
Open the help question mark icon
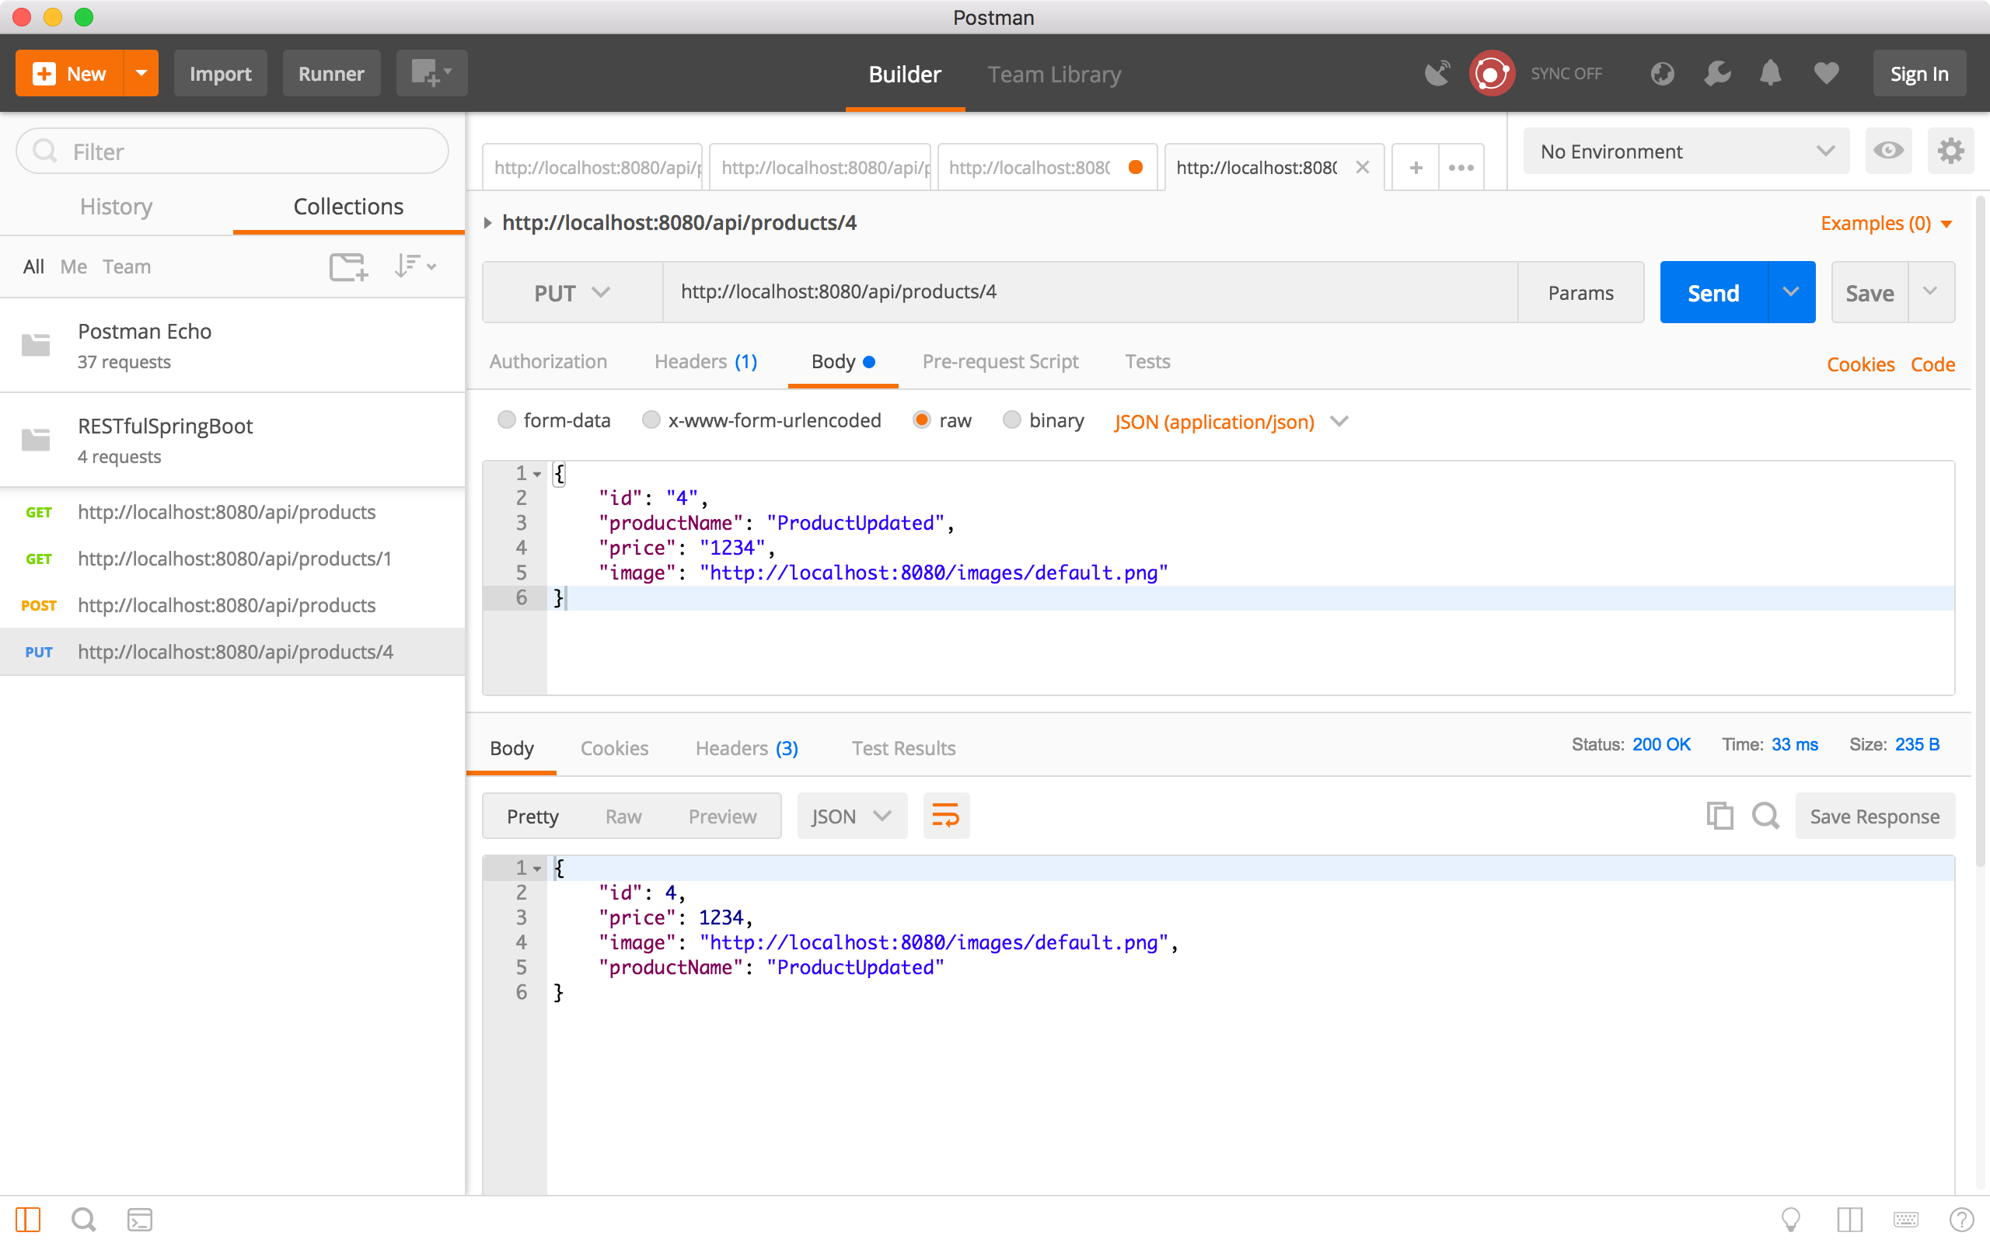tap(1961, 1220)
